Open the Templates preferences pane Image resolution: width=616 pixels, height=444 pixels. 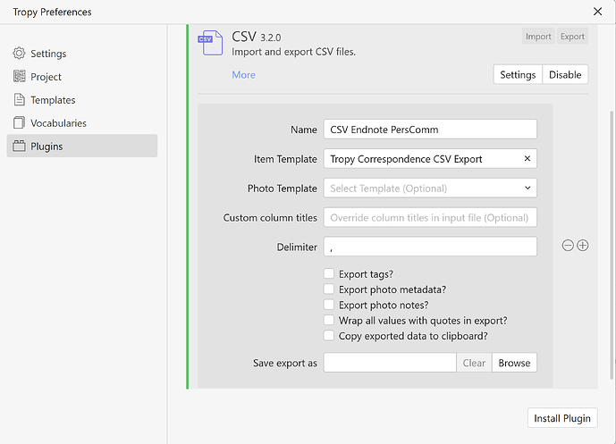[x=82, y=100]
